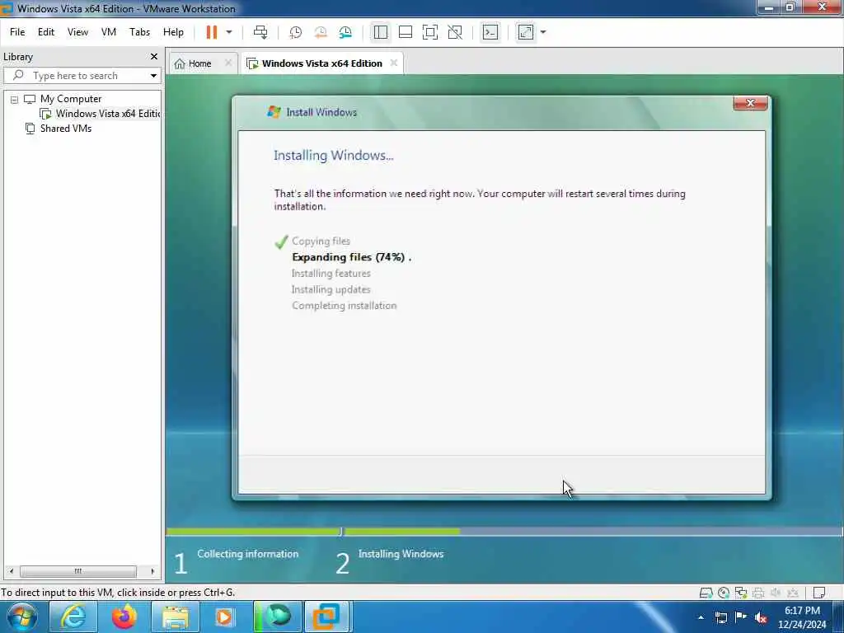Open the Help menu

(x=173, y=32)
